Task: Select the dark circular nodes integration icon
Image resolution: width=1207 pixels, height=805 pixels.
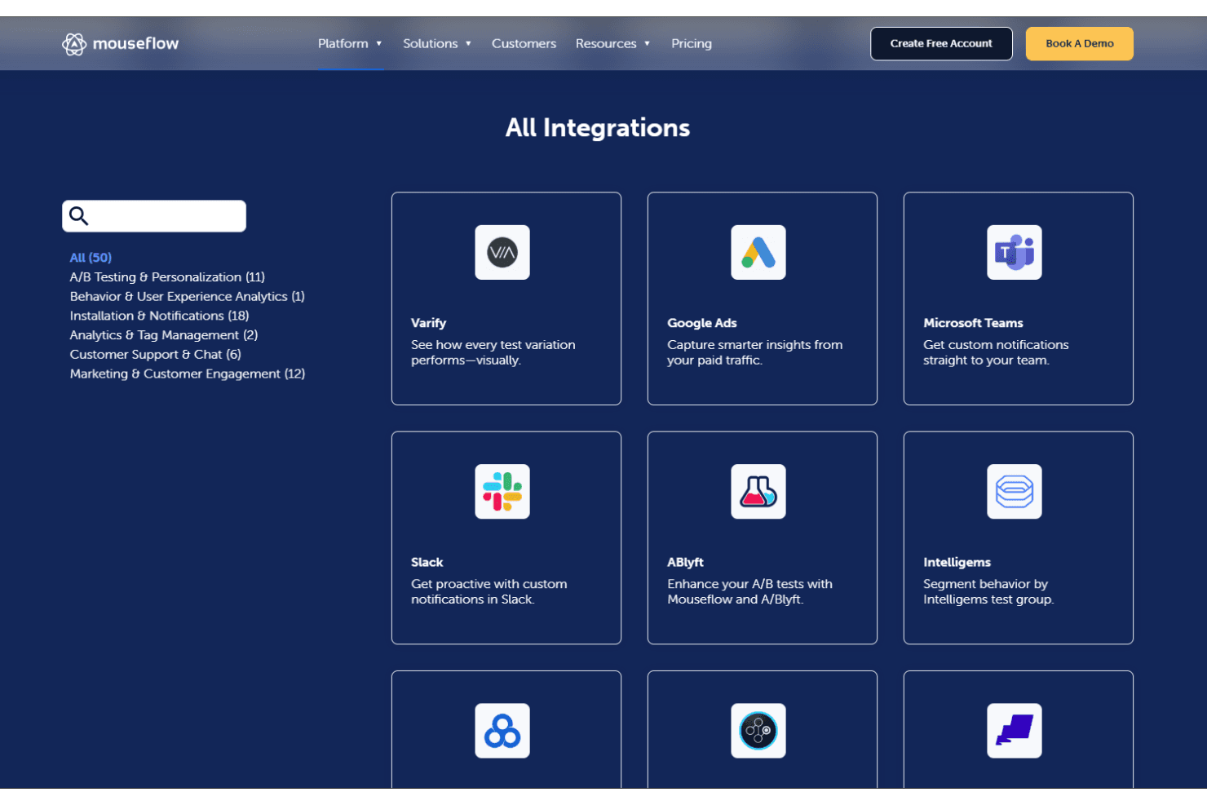Action: tap(758, 731)
